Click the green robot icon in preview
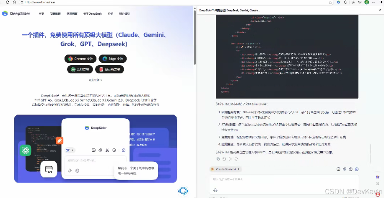The width and height of the screenshot is (384, 198). [x=26, y=151]
